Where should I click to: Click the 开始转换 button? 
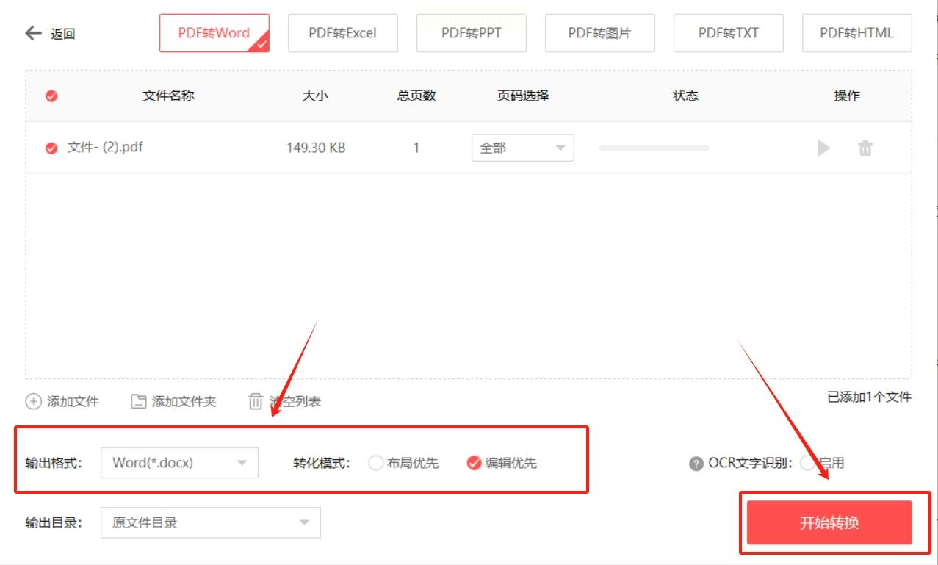[829, 523]
